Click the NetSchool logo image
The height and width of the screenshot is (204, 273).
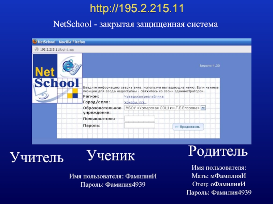click(x=57, y=78)
